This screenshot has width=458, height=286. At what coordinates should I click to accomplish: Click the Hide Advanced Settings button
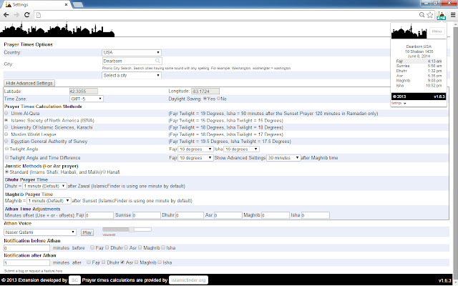point(29,83)
